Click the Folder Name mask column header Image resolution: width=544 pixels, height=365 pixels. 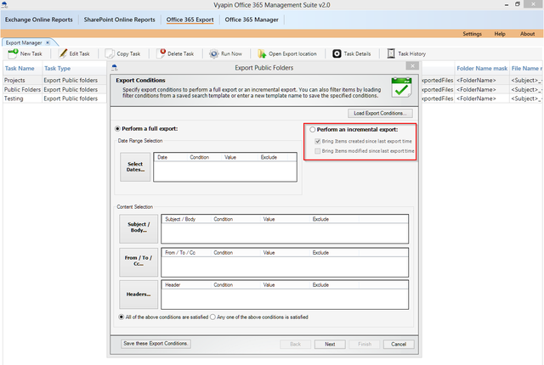[x=482, y=69]
